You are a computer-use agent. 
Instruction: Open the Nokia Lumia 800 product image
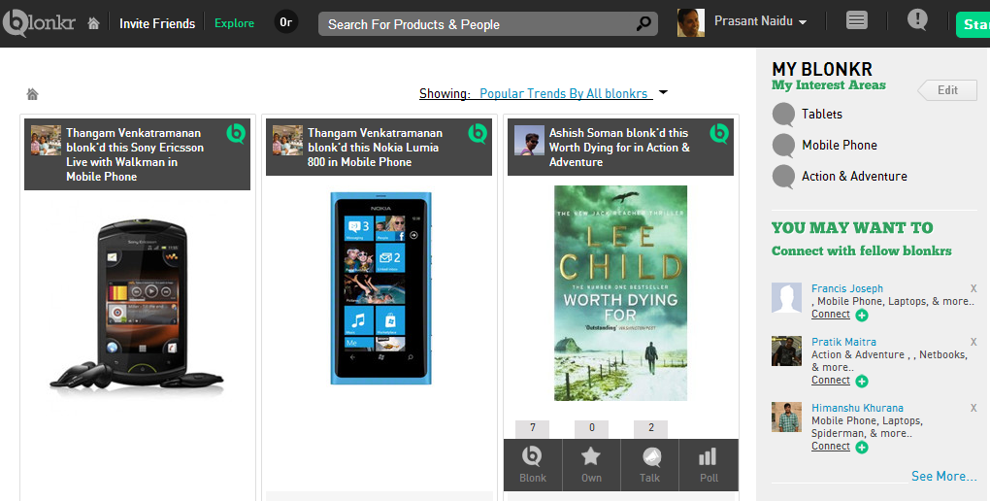tap(381, 288)
